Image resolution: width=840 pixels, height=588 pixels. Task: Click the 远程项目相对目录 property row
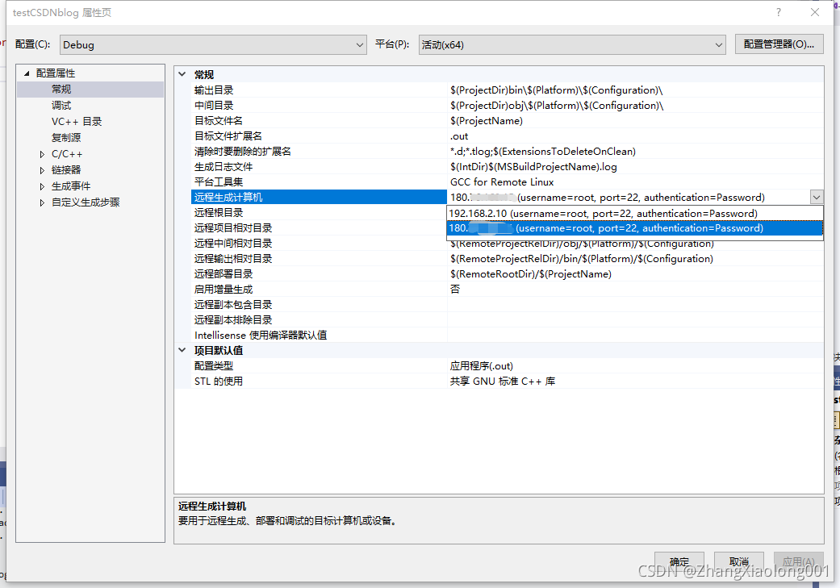[319, 228]
